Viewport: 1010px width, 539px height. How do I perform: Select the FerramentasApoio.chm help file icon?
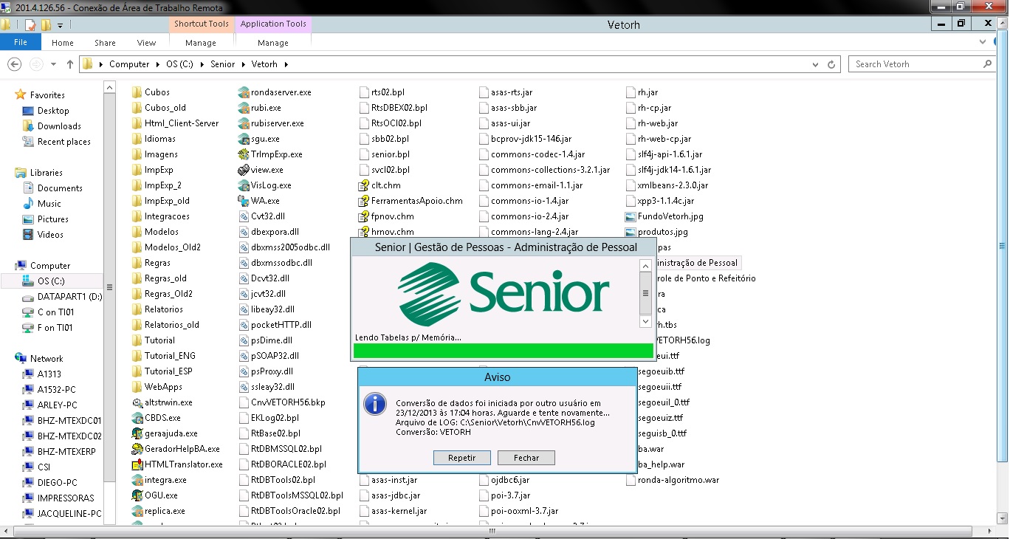(363, 201)
